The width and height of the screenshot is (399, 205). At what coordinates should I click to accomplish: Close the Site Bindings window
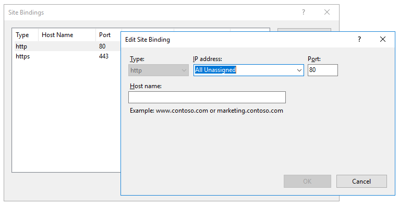[327, 12]
